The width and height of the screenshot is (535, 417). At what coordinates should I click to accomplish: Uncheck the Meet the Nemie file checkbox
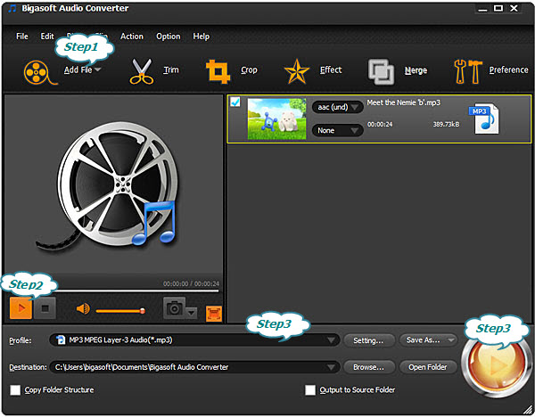click(x=235, y=102)
